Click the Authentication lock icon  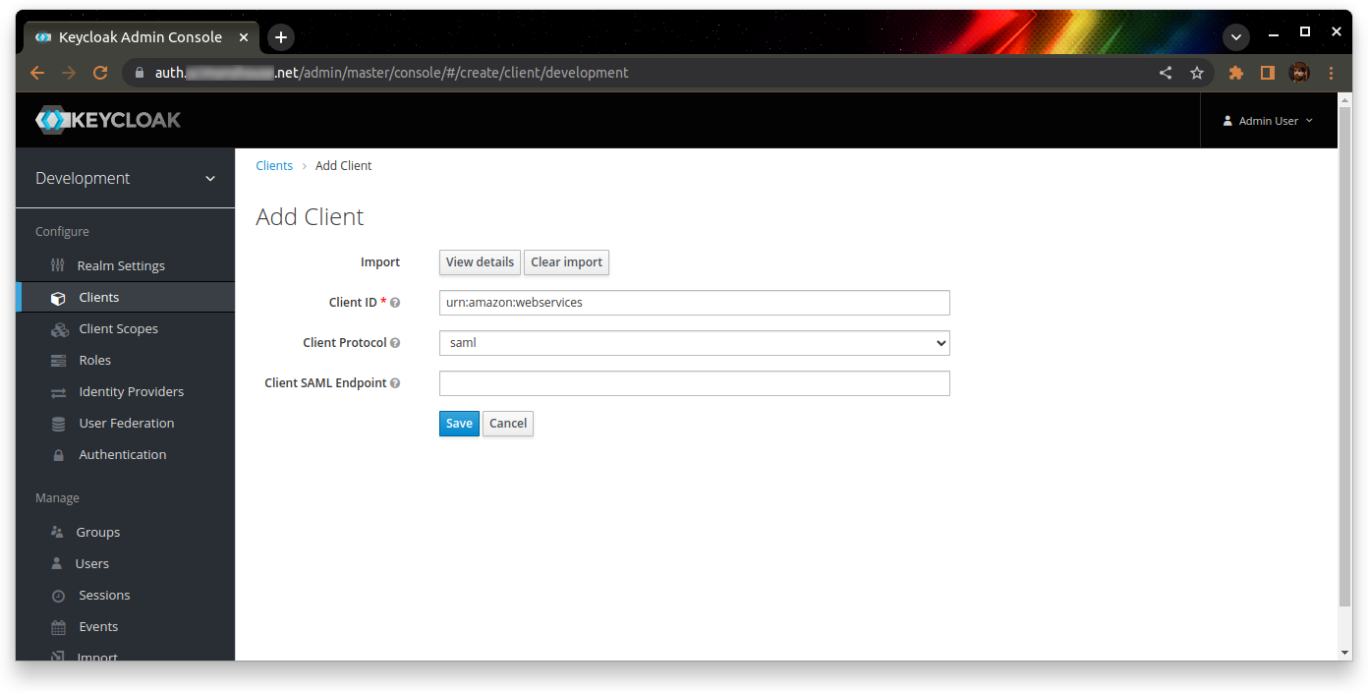58,454
